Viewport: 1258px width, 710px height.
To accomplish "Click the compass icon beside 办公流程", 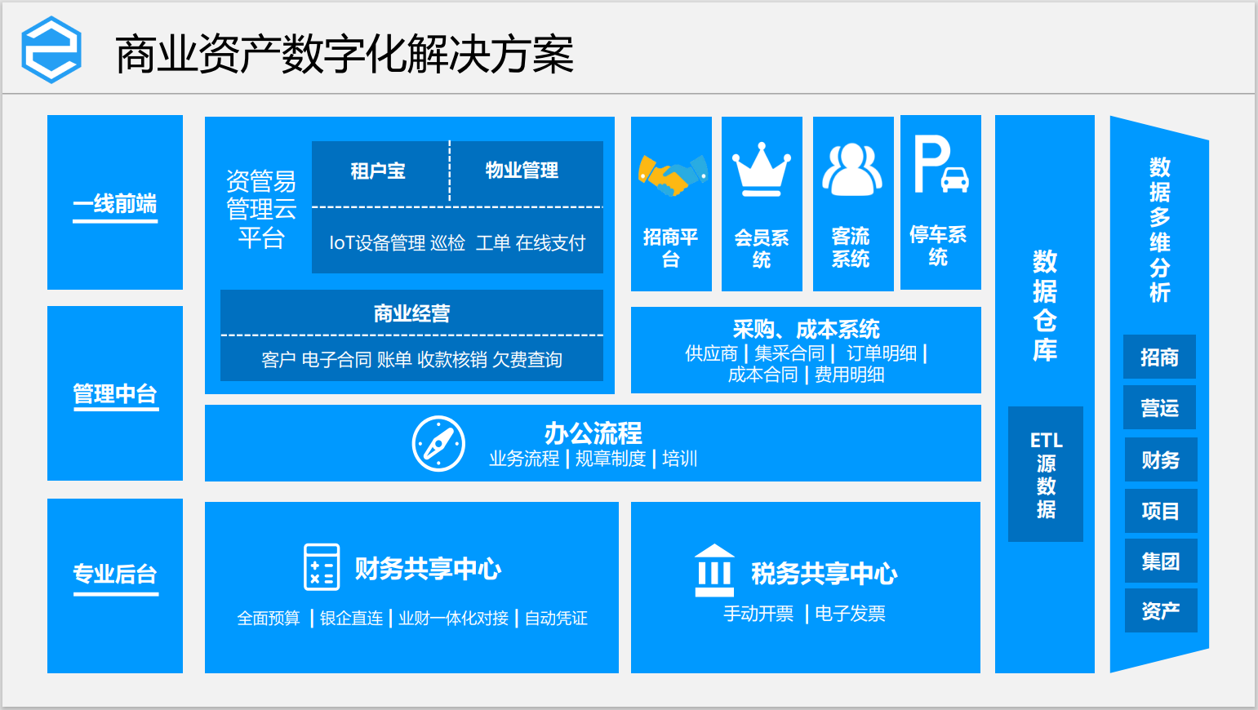I will pos(438,444).
